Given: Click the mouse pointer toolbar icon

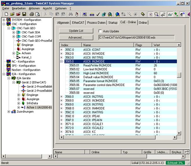Looking at the screenshot, I should (77, 14).
